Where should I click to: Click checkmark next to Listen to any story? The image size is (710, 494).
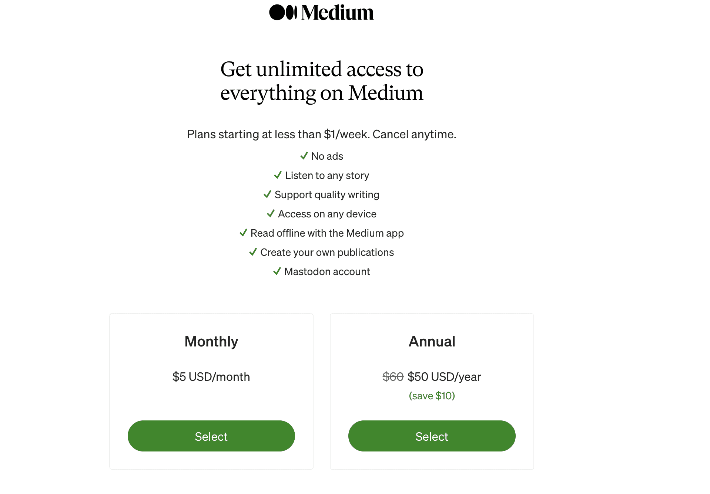coord(278,175)
